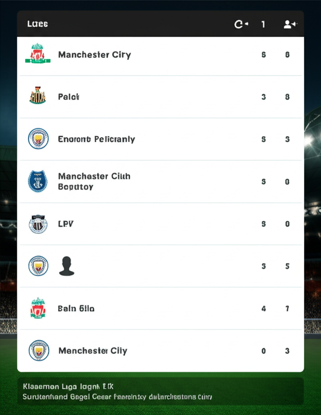Click the Baln Sllo team name

(76, 309)
